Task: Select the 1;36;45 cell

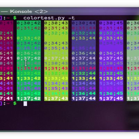Action: (111, 93)
